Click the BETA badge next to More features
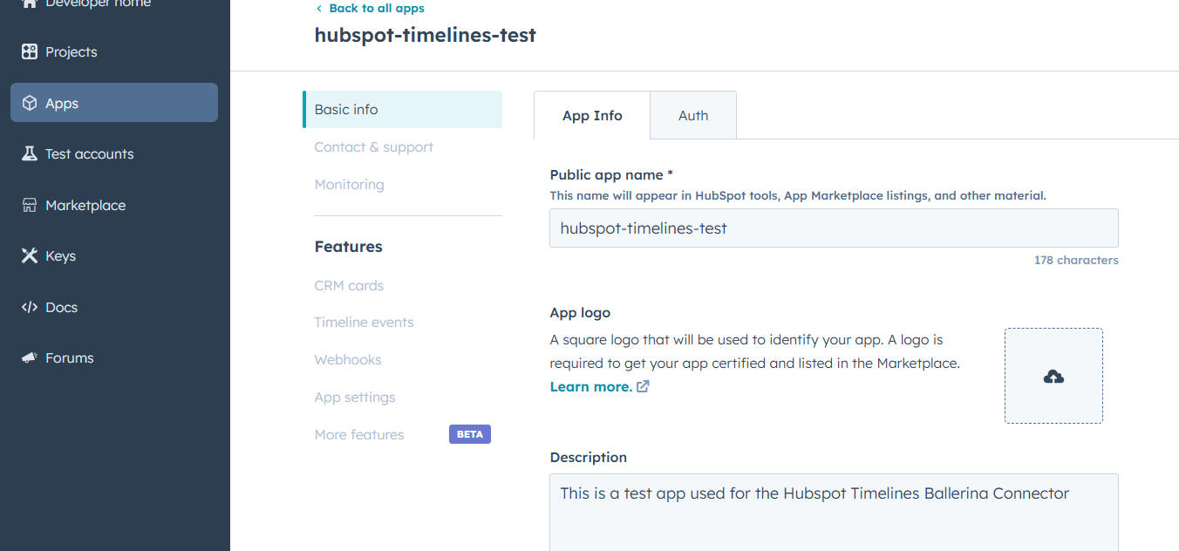Screen dimensions: 1179x551 click(470, 434)
